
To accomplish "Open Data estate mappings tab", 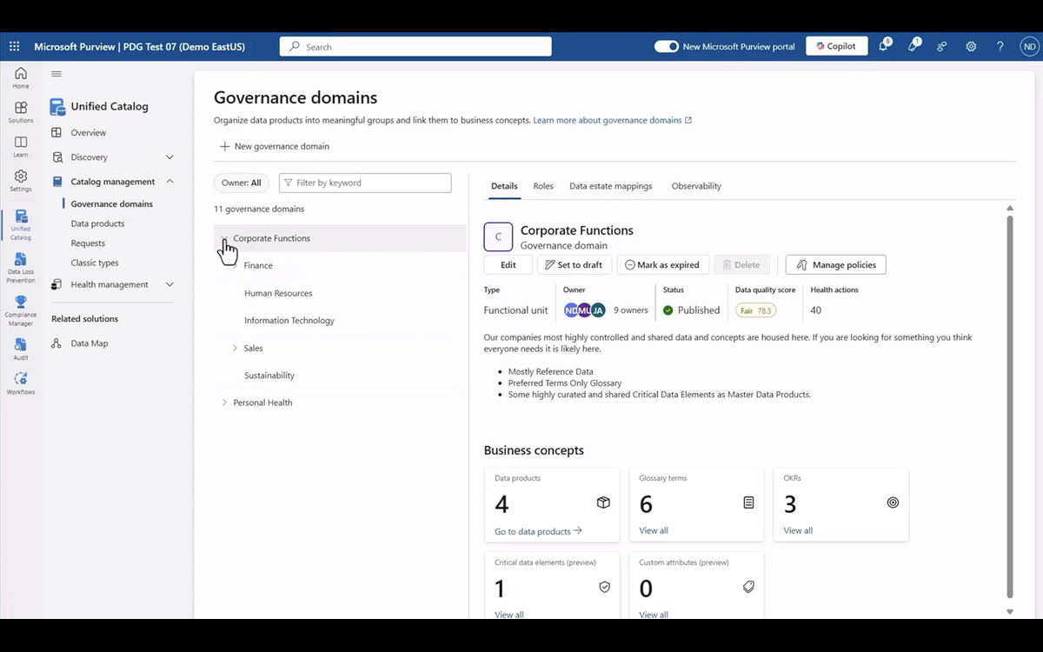I will click(x=610, y=186).
